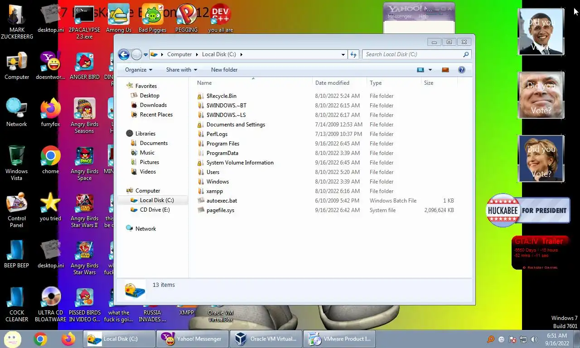The image size is (580, 348).
Task: Click the GTA:IV Trailer countdown gadget
Action: pyautogui.click(x=540, y=253)
